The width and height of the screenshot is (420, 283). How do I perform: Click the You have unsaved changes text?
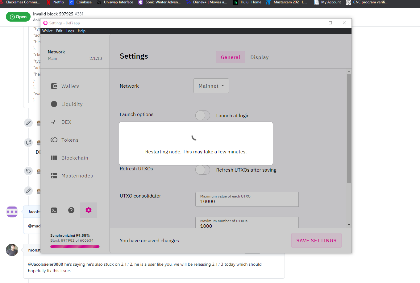[x=149, y=241]
